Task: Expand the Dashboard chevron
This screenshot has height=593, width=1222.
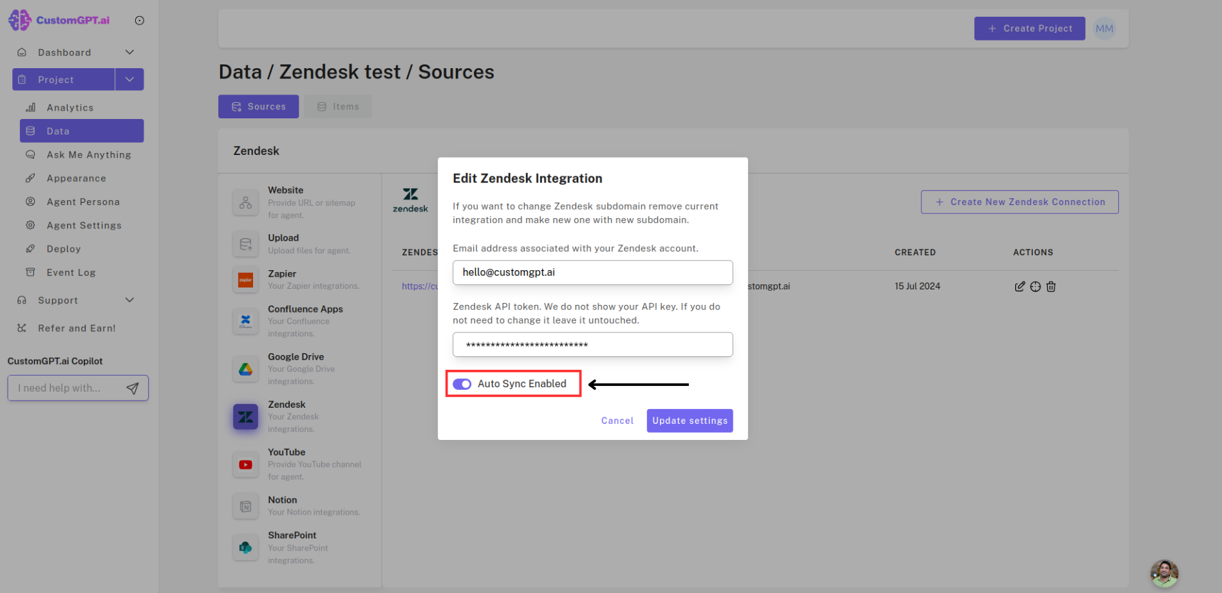Action: point(129,52)
